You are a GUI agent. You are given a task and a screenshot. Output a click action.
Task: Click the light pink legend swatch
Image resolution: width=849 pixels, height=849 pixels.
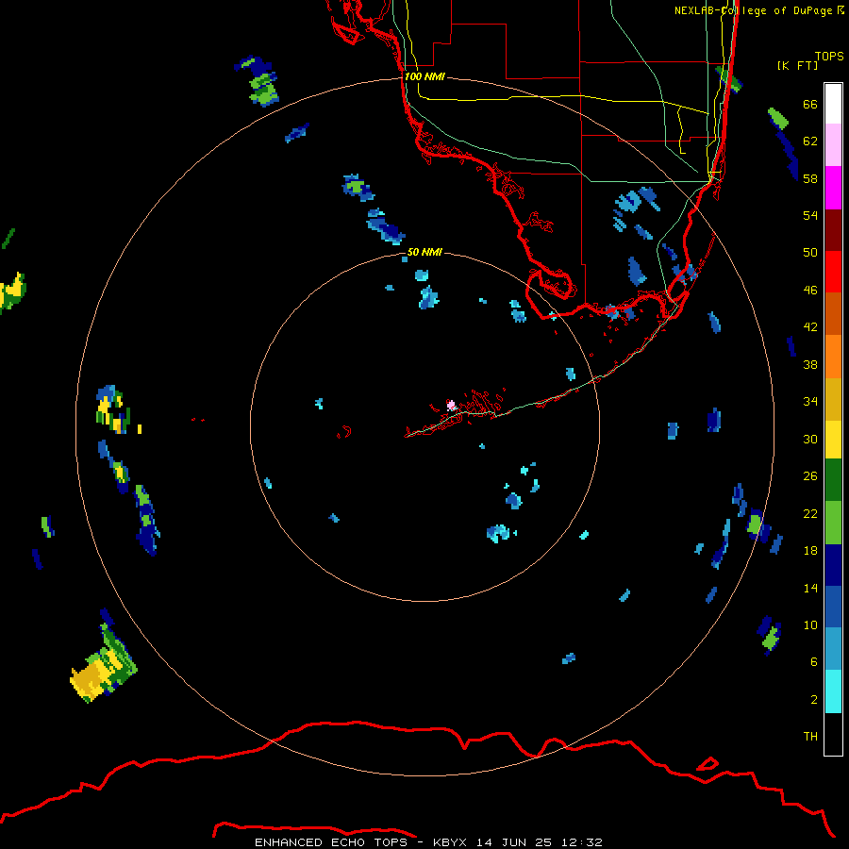pyautogui.click(x=833, y=145)
